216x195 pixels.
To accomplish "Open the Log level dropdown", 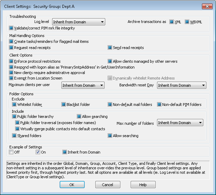I will click(x=79, y=22).
